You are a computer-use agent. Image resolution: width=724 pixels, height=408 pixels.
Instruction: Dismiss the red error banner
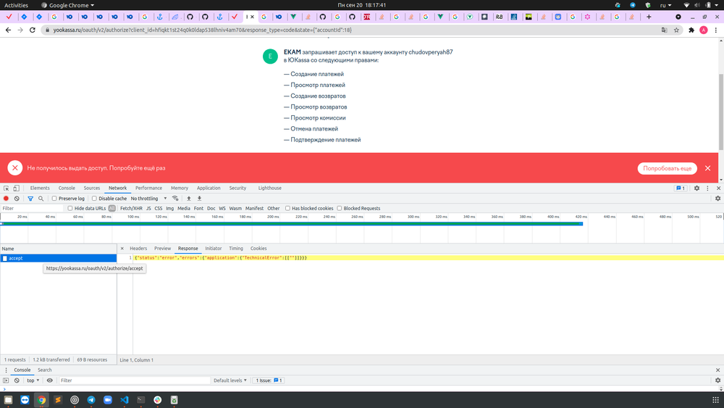[x=708, y=168]
